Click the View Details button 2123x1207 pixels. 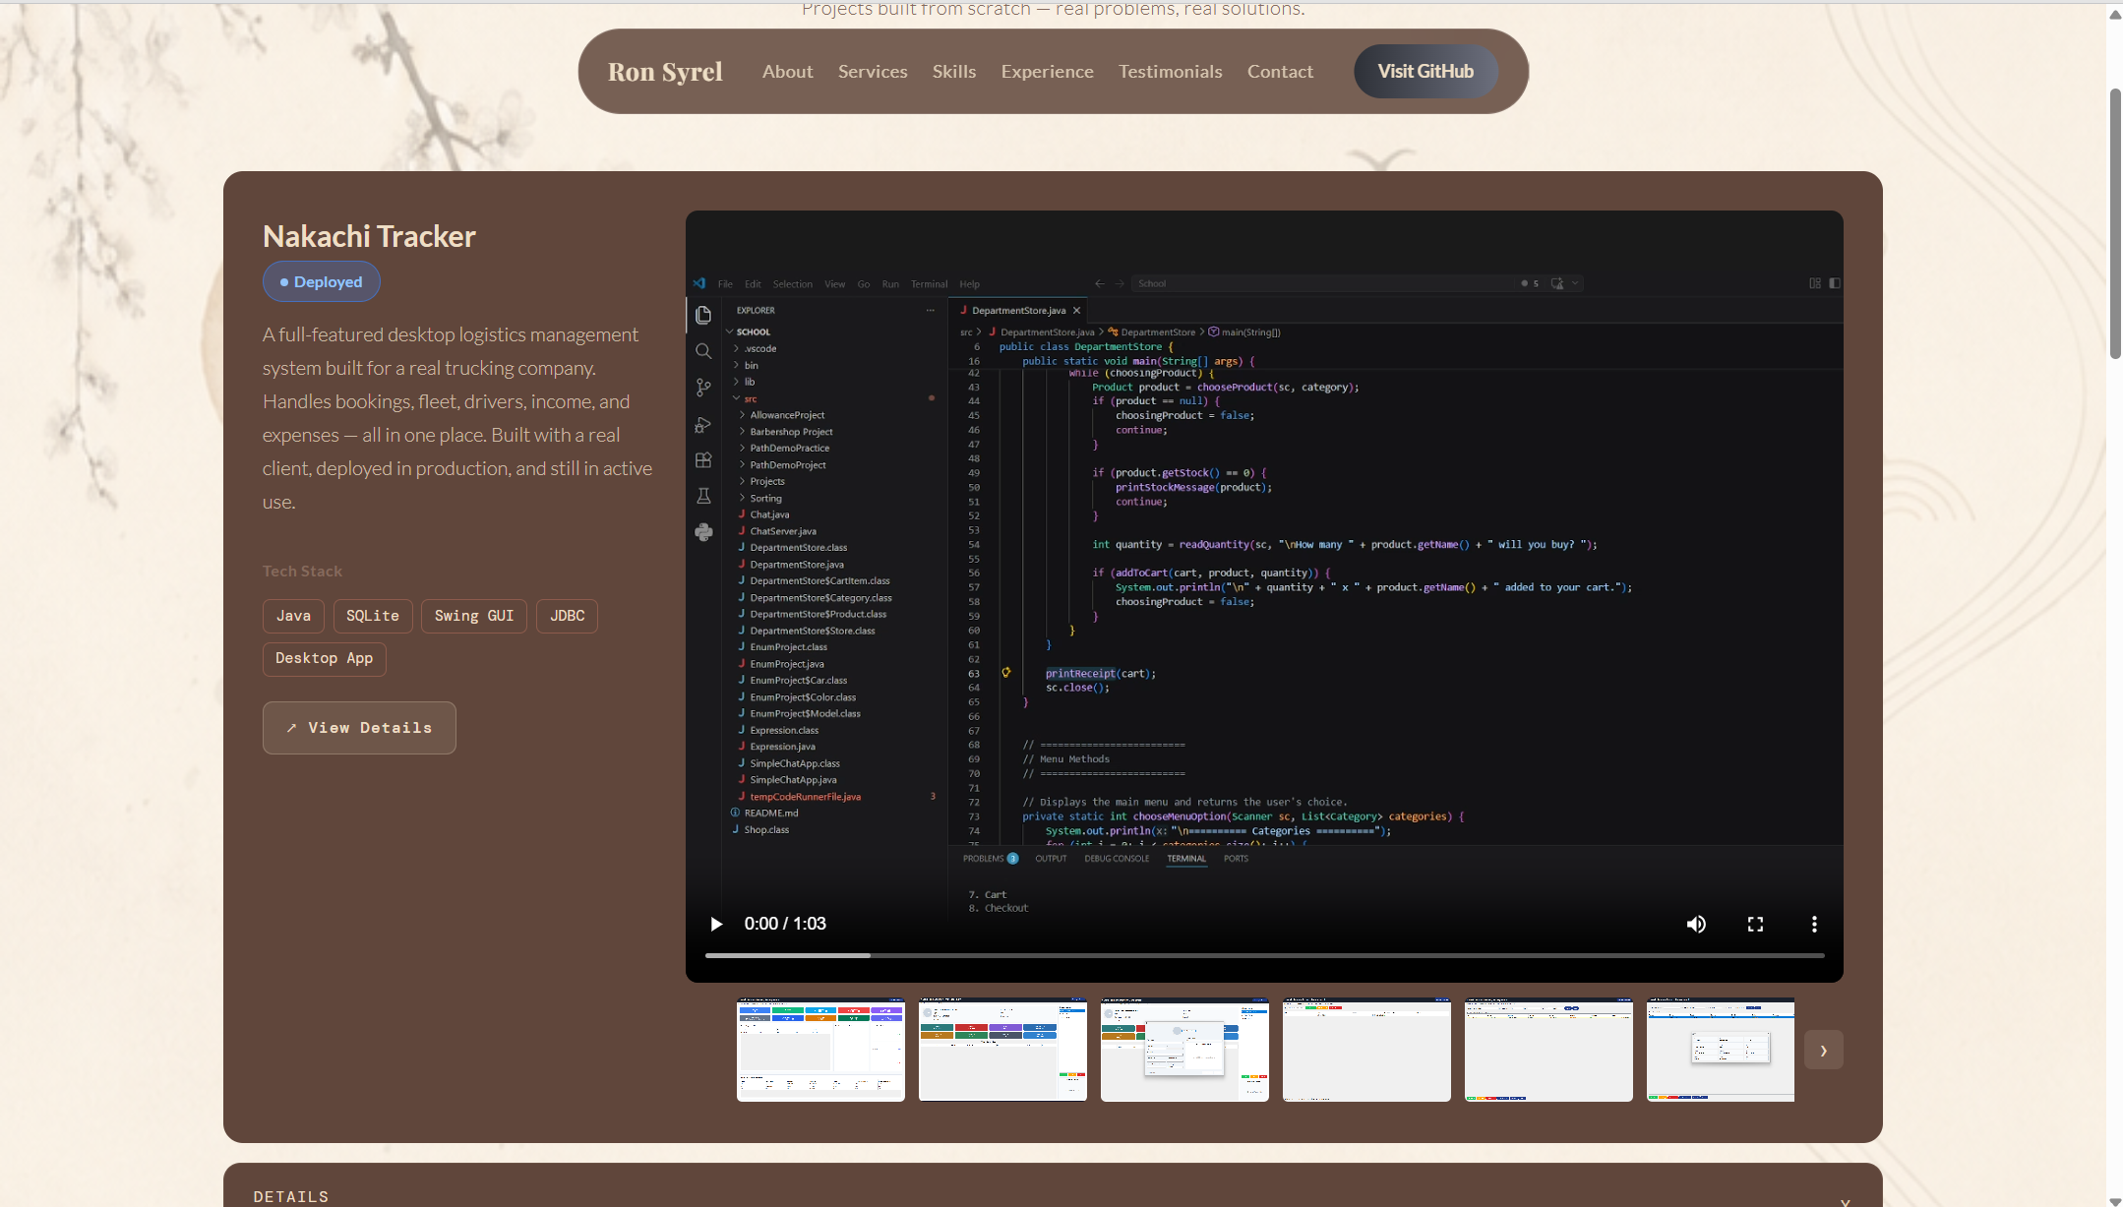coord(359,728)
